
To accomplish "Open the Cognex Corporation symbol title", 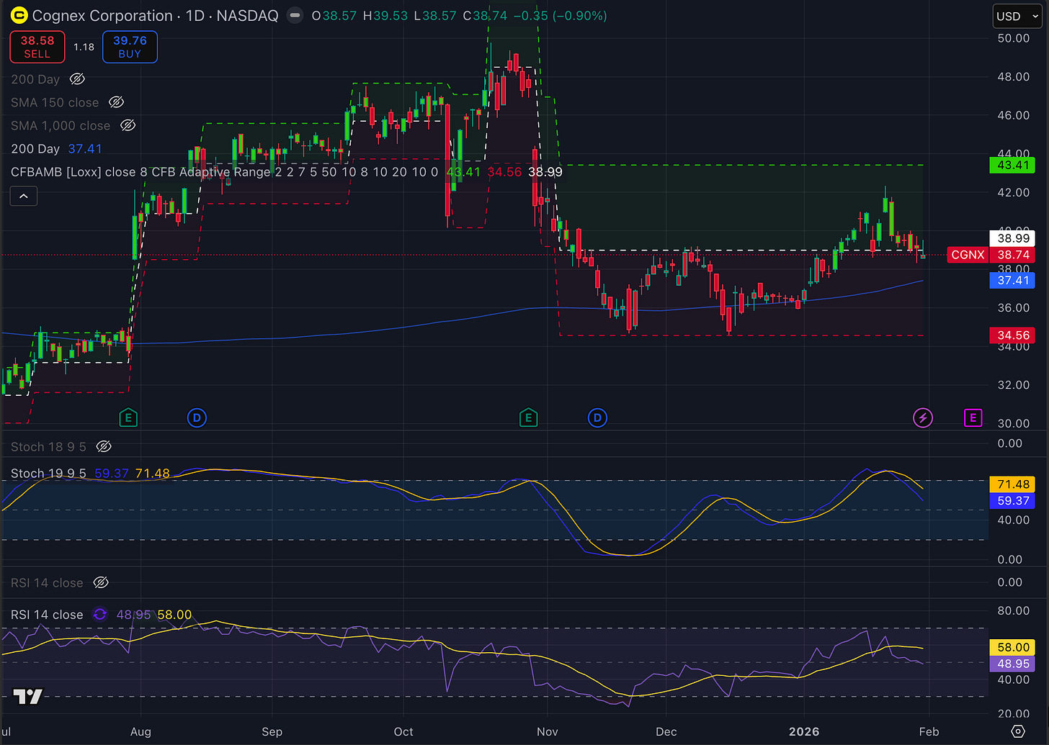I will coord(155,15).
